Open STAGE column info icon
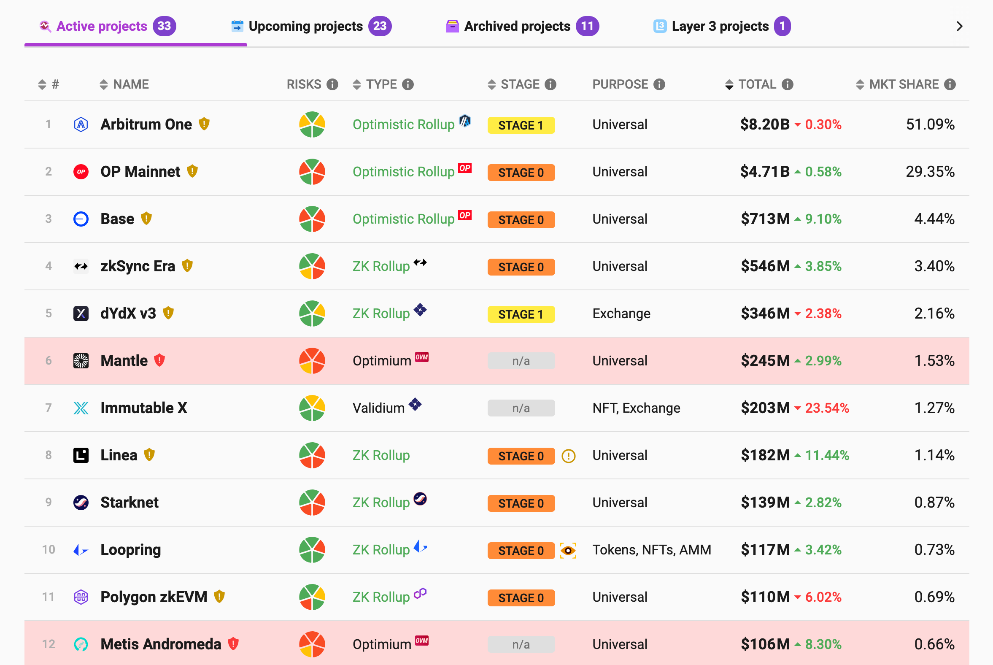The image size is (993, 665). pos(550,84)
